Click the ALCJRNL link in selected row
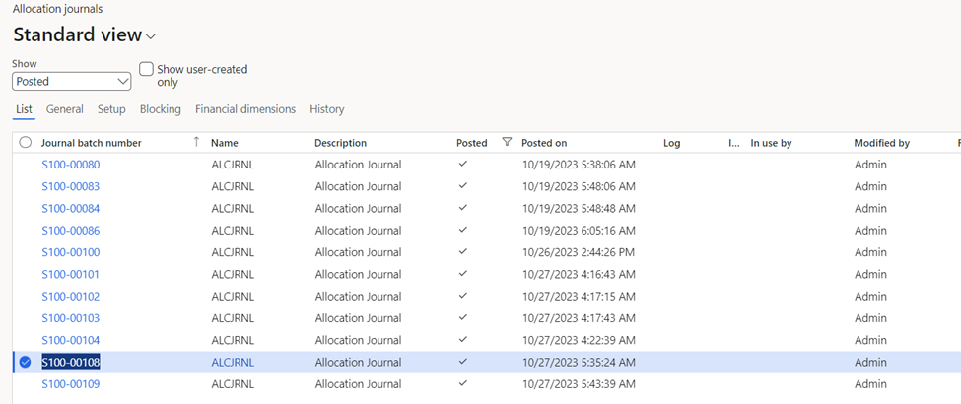 tap(233, 363)
